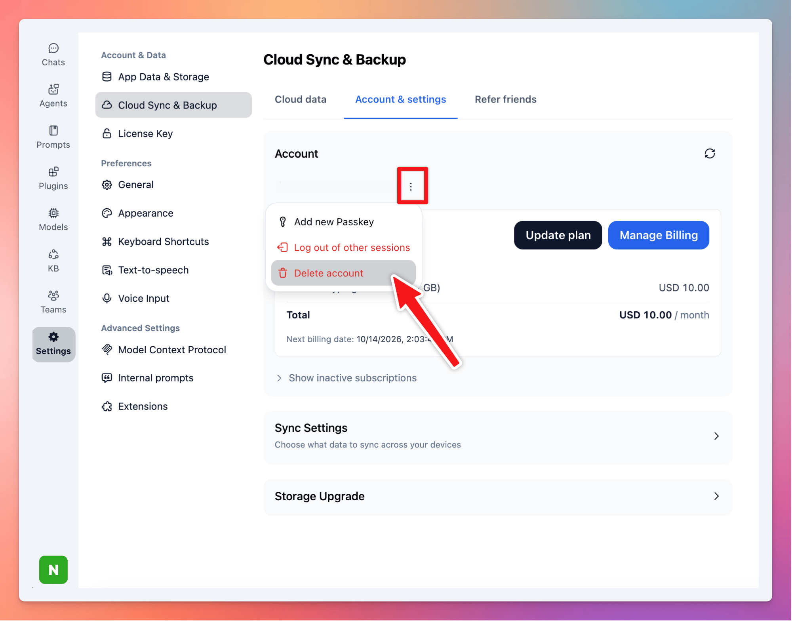Click the Cloud Sync & Backup page title
792x621 pixels.
[335, 60]
